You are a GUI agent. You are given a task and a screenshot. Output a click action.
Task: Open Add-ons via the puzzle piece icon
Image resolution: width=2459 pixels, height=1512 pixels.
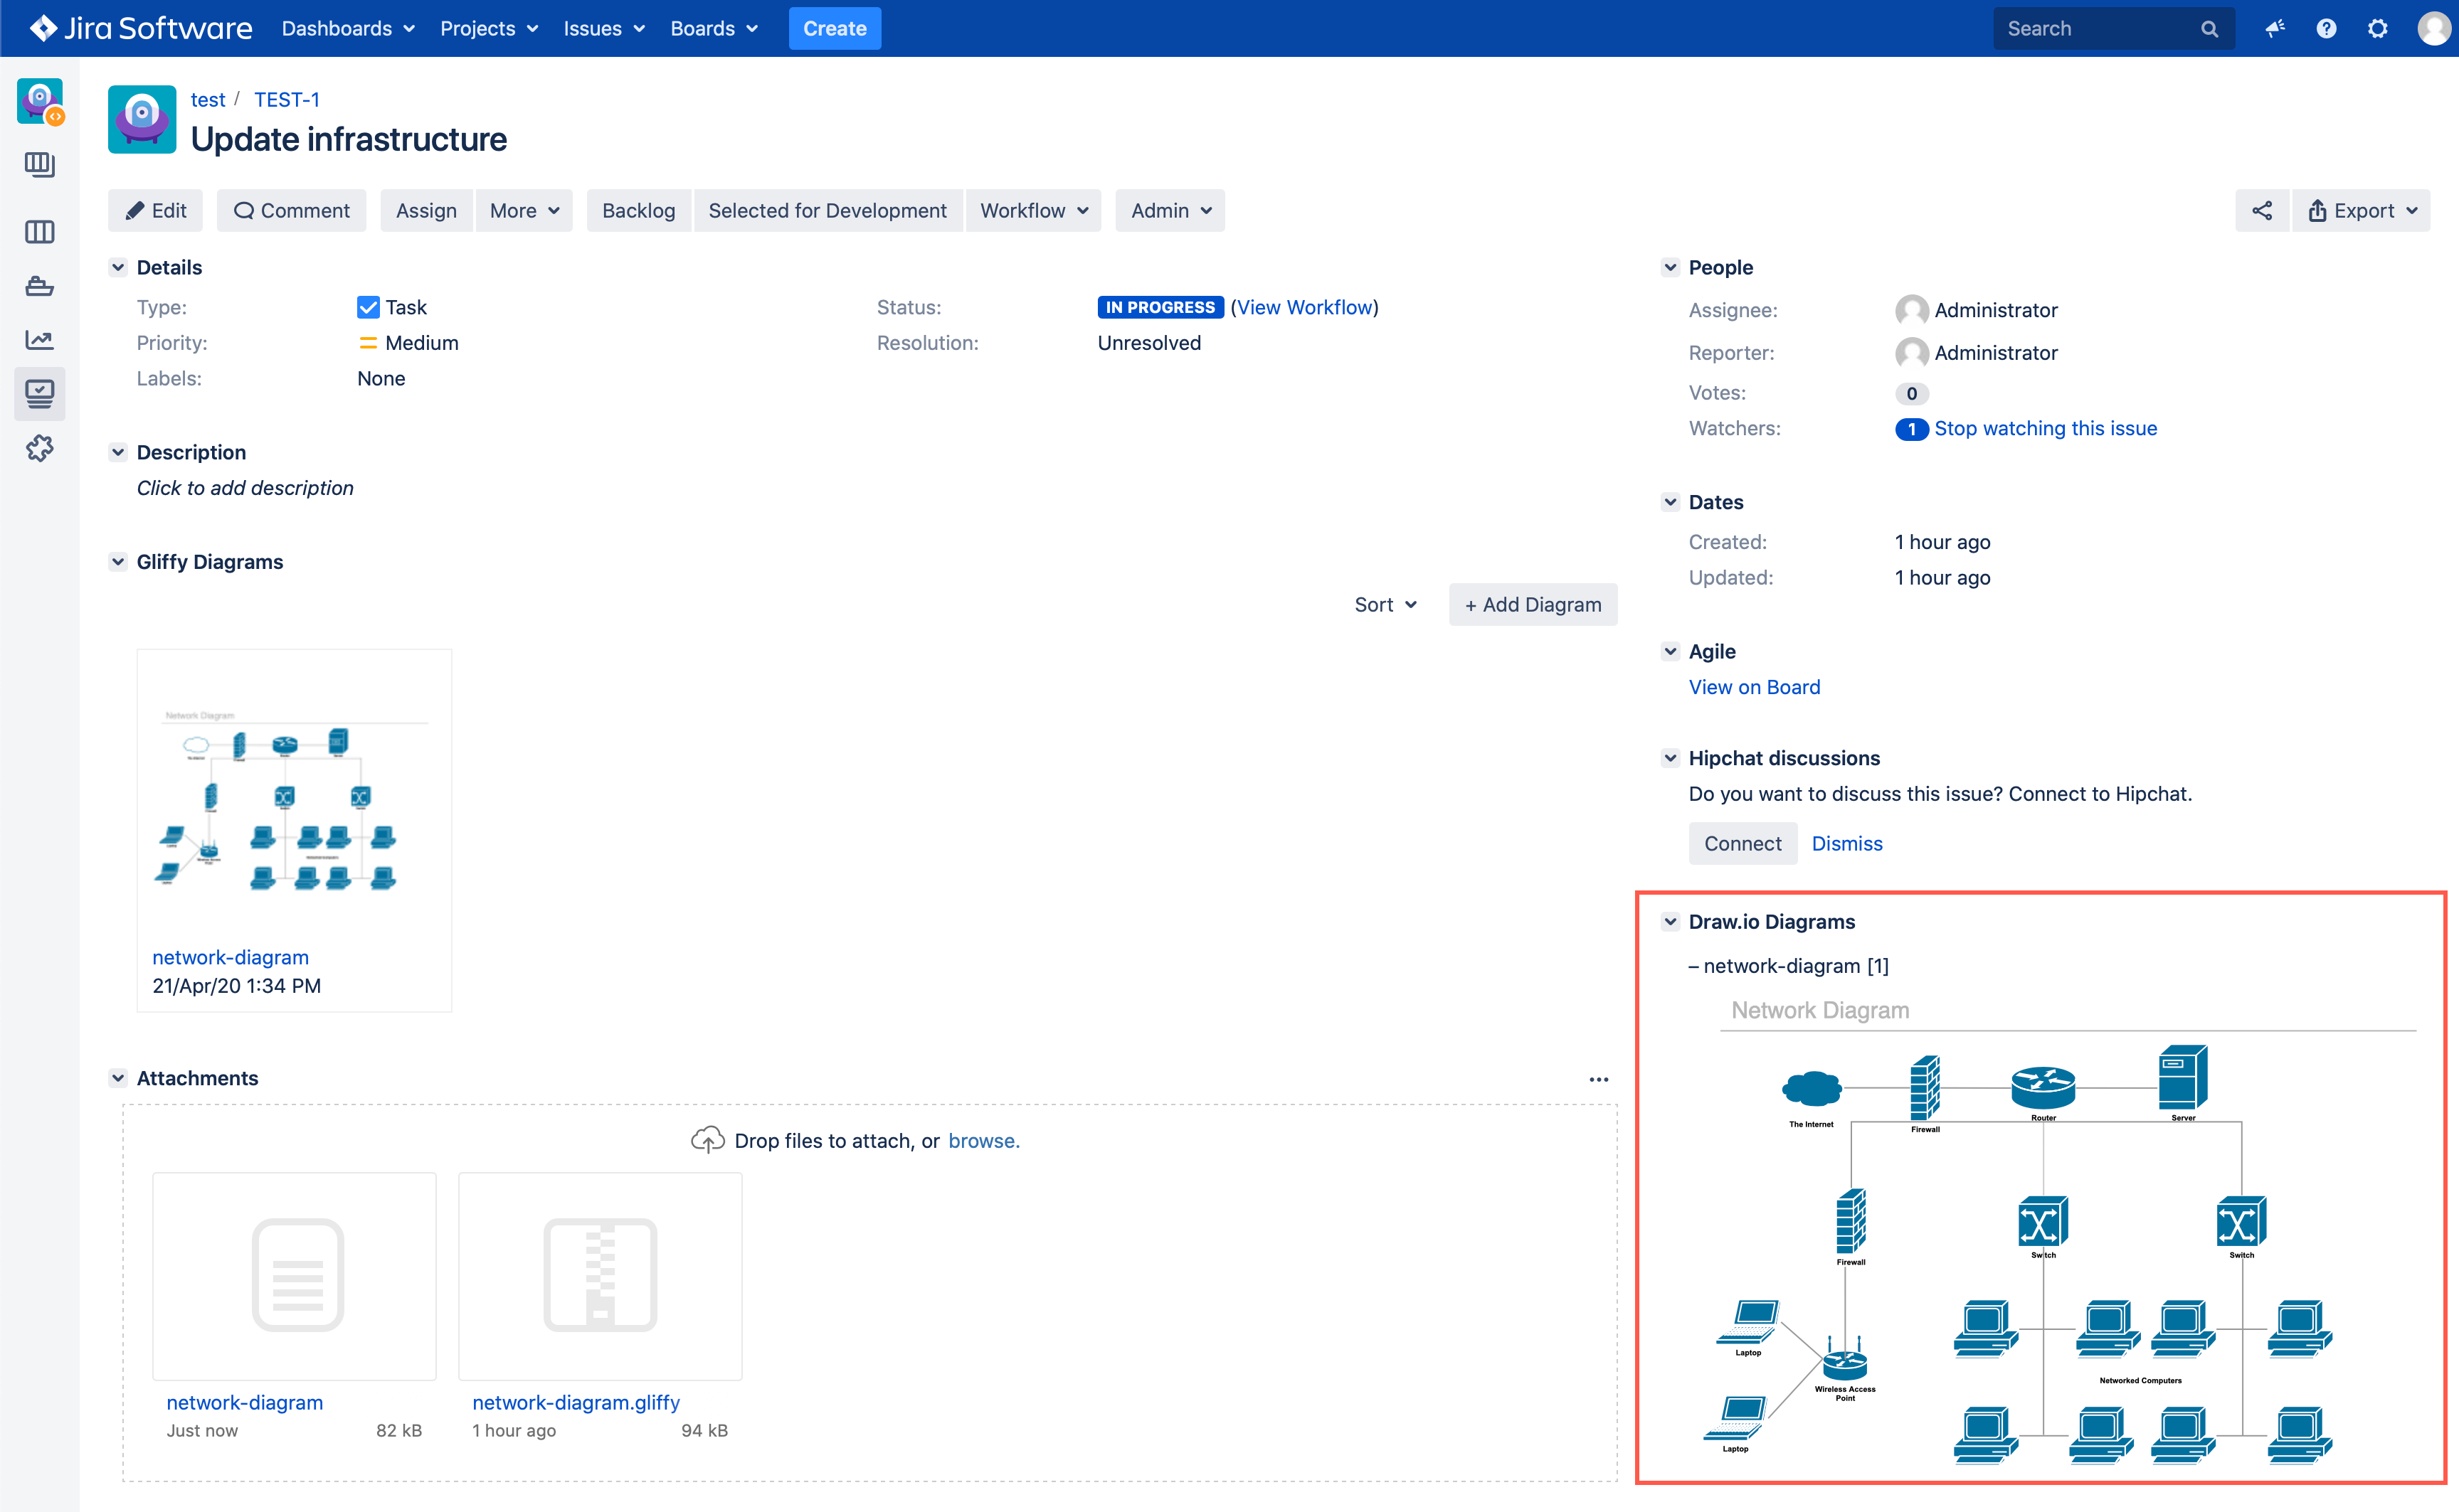point(40,449)
